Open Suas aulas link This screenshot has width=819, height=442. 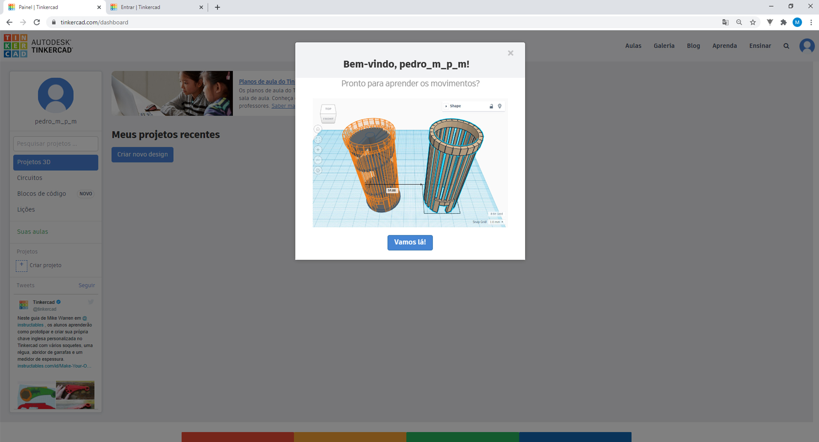32,232
